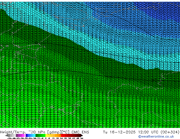Click the dark red right arrow end of the scale
Image resolution: width=180 pixels, height=139 pixels.
[81, 135]
